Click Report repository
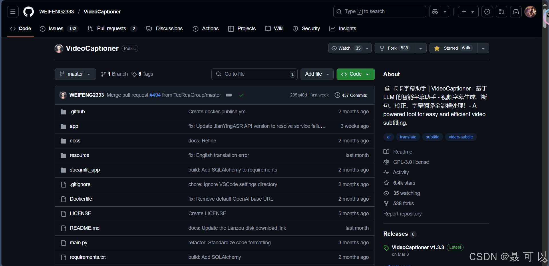 click(x=403, y=214)
